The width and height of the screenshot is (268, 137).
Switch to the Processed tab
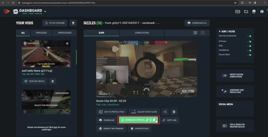pyautogui.click(x=41, y=33)
